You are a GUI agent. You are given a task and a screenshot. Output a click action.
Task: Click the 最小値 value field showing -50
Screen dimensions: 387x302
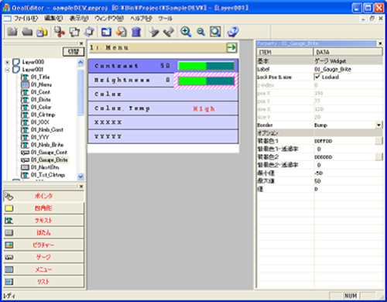coord(348,173)
